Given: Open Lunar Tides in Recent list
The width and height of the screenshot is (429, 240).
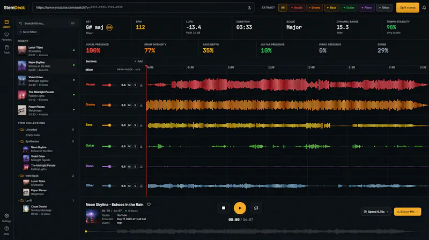Looking at the screenshot, I should coord(47,51).
